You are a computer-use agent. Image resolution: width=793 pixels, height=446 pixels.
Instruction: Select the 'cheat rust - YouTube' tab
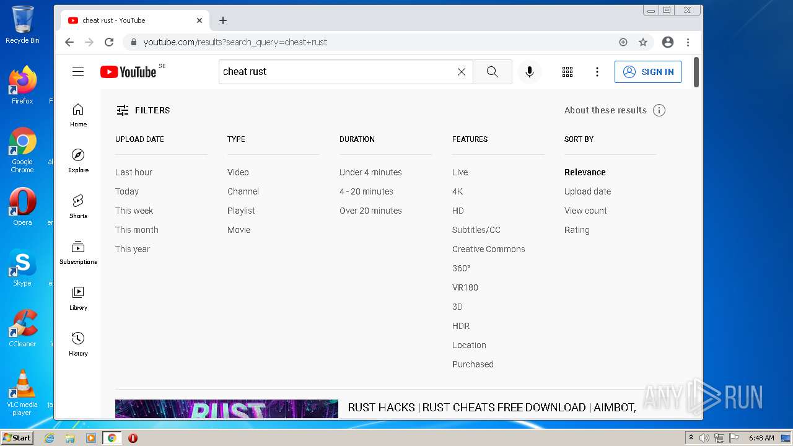tap(135, 20)
